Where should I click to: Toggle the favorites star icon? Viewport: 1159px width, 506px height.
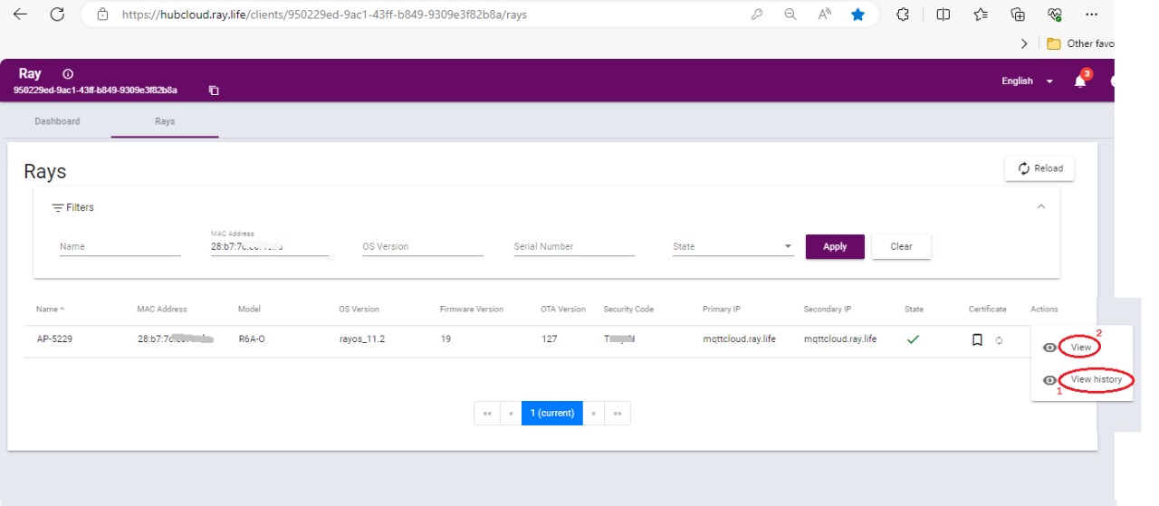[857, 14]
